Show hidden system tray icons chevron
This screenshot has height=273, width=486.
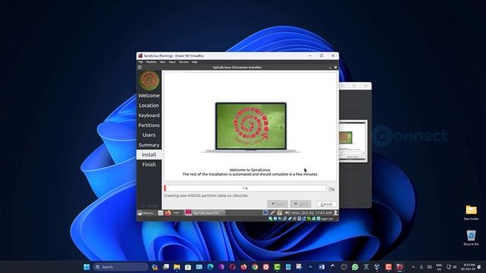tap(413, 267)
